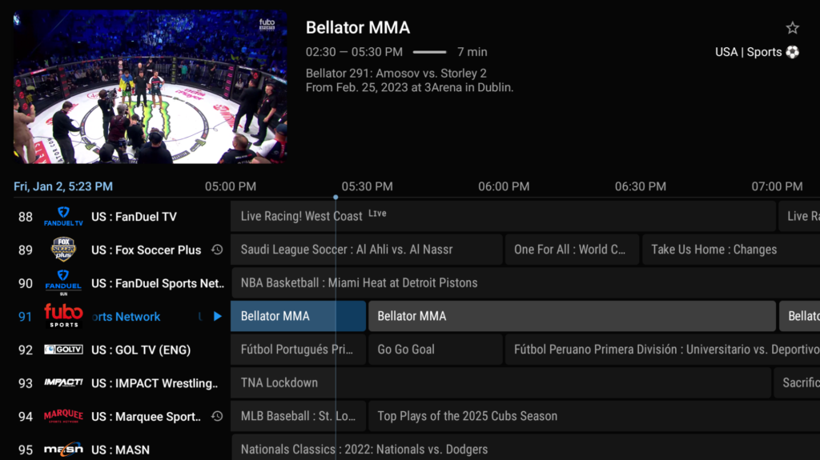The width and height of the screenshot is (820, 460).
Task: Click the MASN channel logo
Action: 63,449
